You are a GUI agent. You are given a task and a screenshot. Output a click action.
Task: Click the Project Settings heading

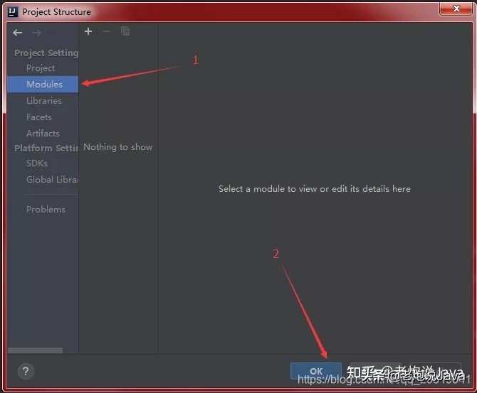click(46, 53)
